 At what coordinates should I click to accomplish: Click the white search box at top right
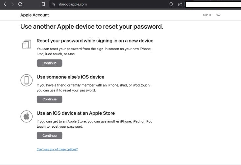click(213, 4)
